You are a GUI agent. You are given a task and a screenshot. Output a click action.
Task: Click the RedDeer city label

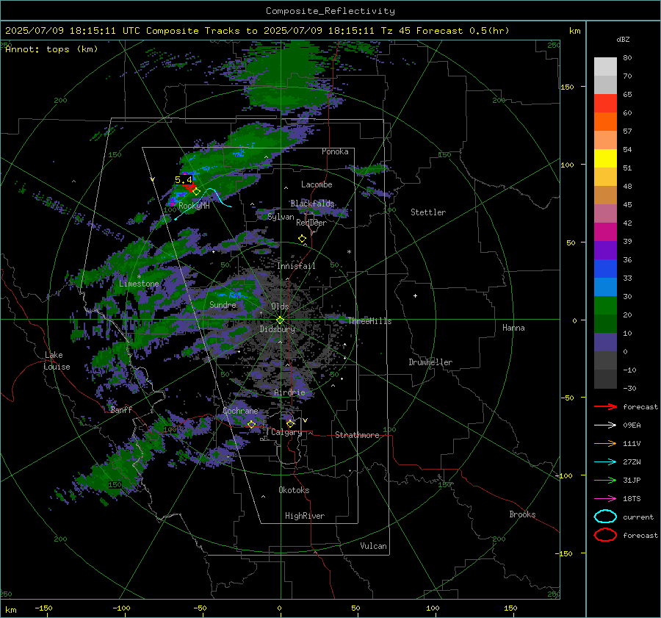[311, 223]
